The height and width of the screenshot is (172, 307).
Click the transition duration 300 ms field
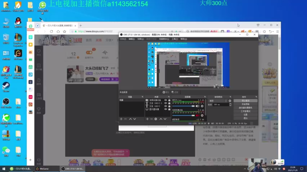221,105
